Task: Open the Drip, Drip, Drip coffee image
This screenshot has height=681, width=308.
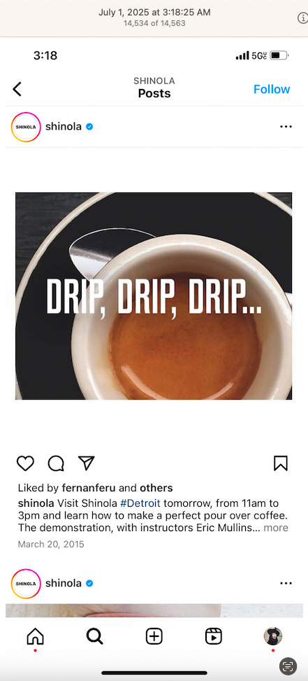Action: click(x=154, y=296)
